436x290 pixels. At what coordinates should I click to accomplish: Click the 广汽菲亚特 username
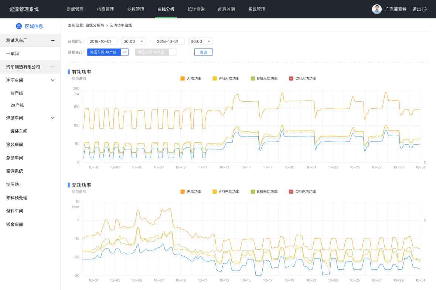click(x=396, y=9)
